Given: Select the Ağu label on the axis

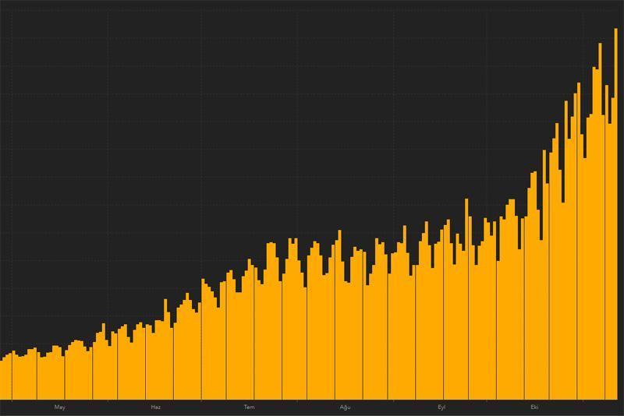Looking at the screenshot, I should click(346, 407).
